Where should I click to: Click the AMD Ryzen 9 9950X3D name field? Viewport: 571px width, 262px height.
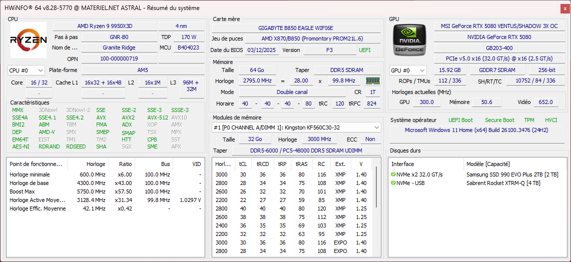pos(105,26)
